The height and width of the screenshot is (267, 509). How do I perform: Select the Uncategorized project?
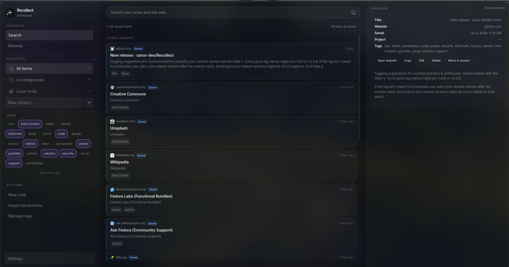[x=49, y=80]
